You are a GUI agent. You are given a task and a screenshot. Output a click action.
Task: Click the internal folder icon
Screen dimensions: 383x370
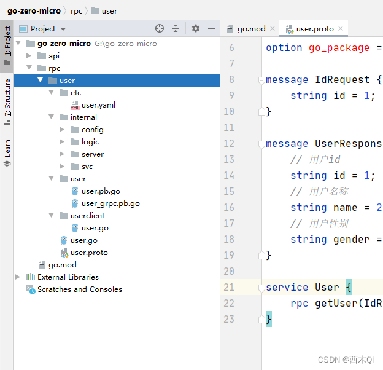click(x=64, y=117)
